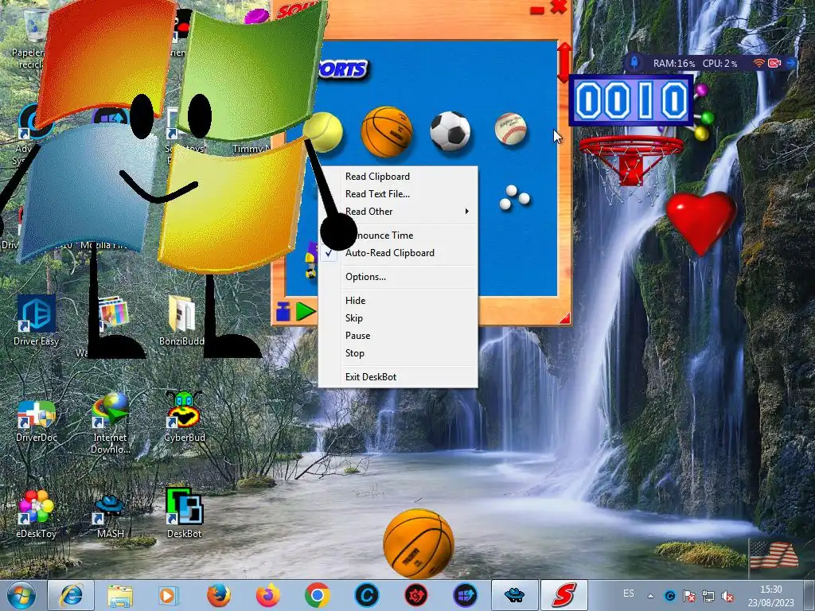Launch Internet Explorer from taskbar
Screen dimensions: 815x611
[x=71, y=595]
